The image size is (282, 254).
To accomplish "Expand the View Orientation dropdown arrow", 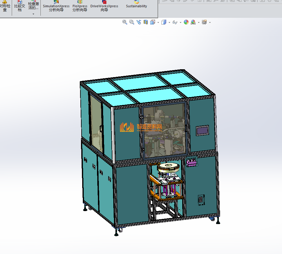I will pos(158,22).
